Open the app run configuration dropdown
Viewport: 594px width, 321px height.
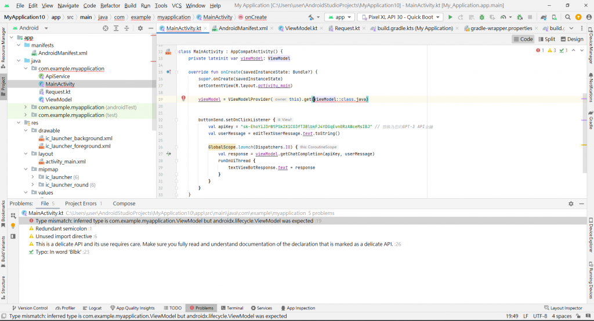(339, 17)
